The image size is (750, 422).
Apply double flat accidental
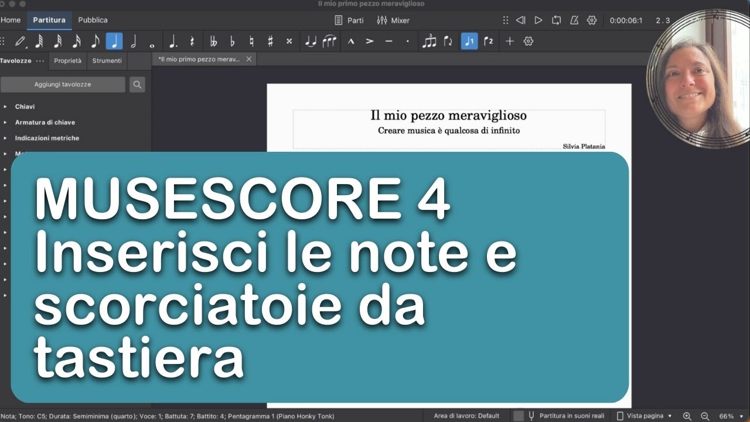click(x=213, y=41)
